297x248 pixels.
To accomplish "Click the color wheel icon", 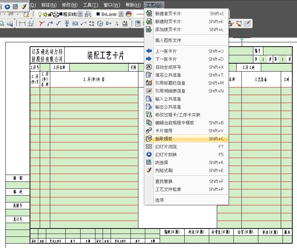I will [x=129, y=14].
